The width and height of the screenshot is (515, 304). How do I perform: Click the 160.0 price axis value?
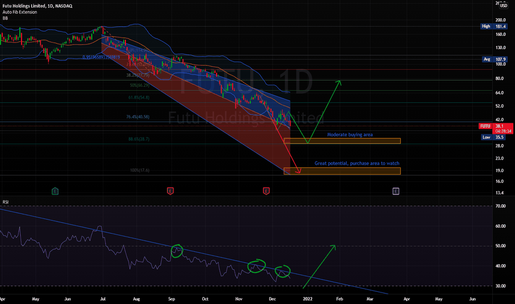[x=501, y=34]
